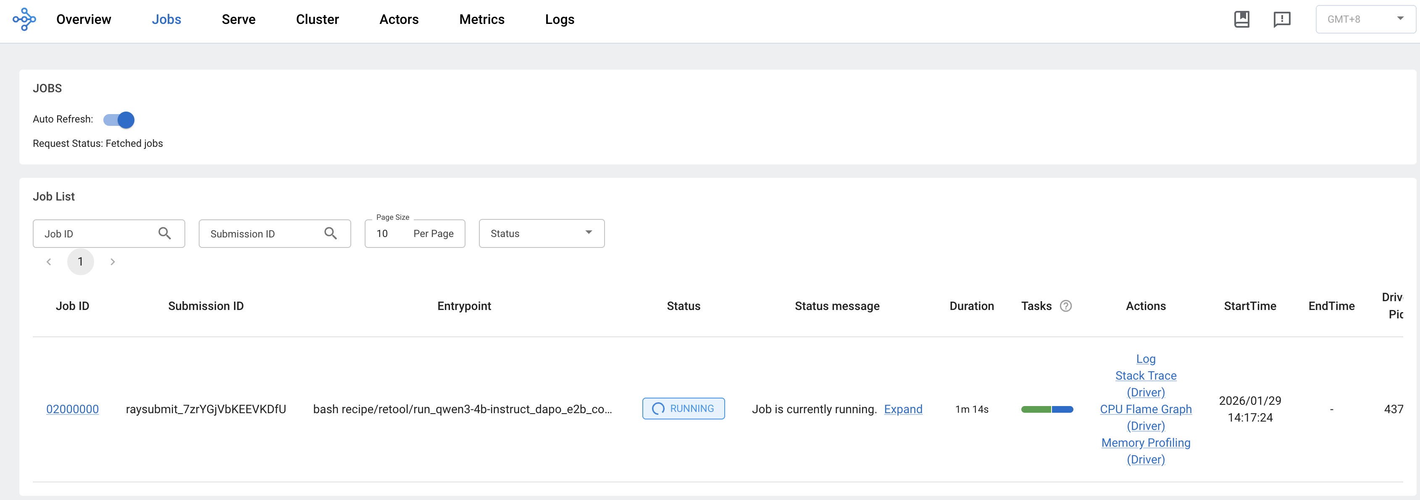Open the Metrics tab

(481, 19)
